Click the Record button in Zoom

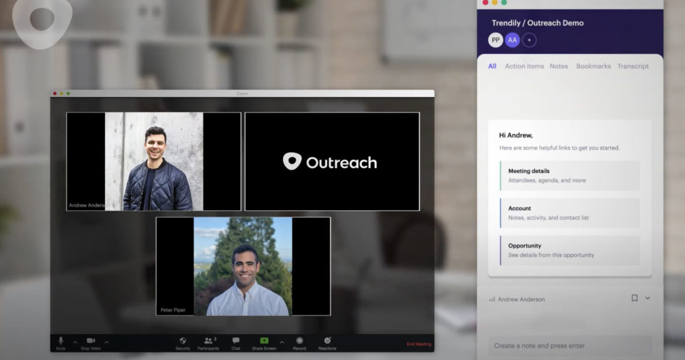pos(299,341)
